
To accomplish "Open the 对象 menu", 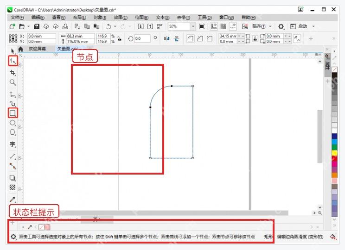I will (100, 17).
